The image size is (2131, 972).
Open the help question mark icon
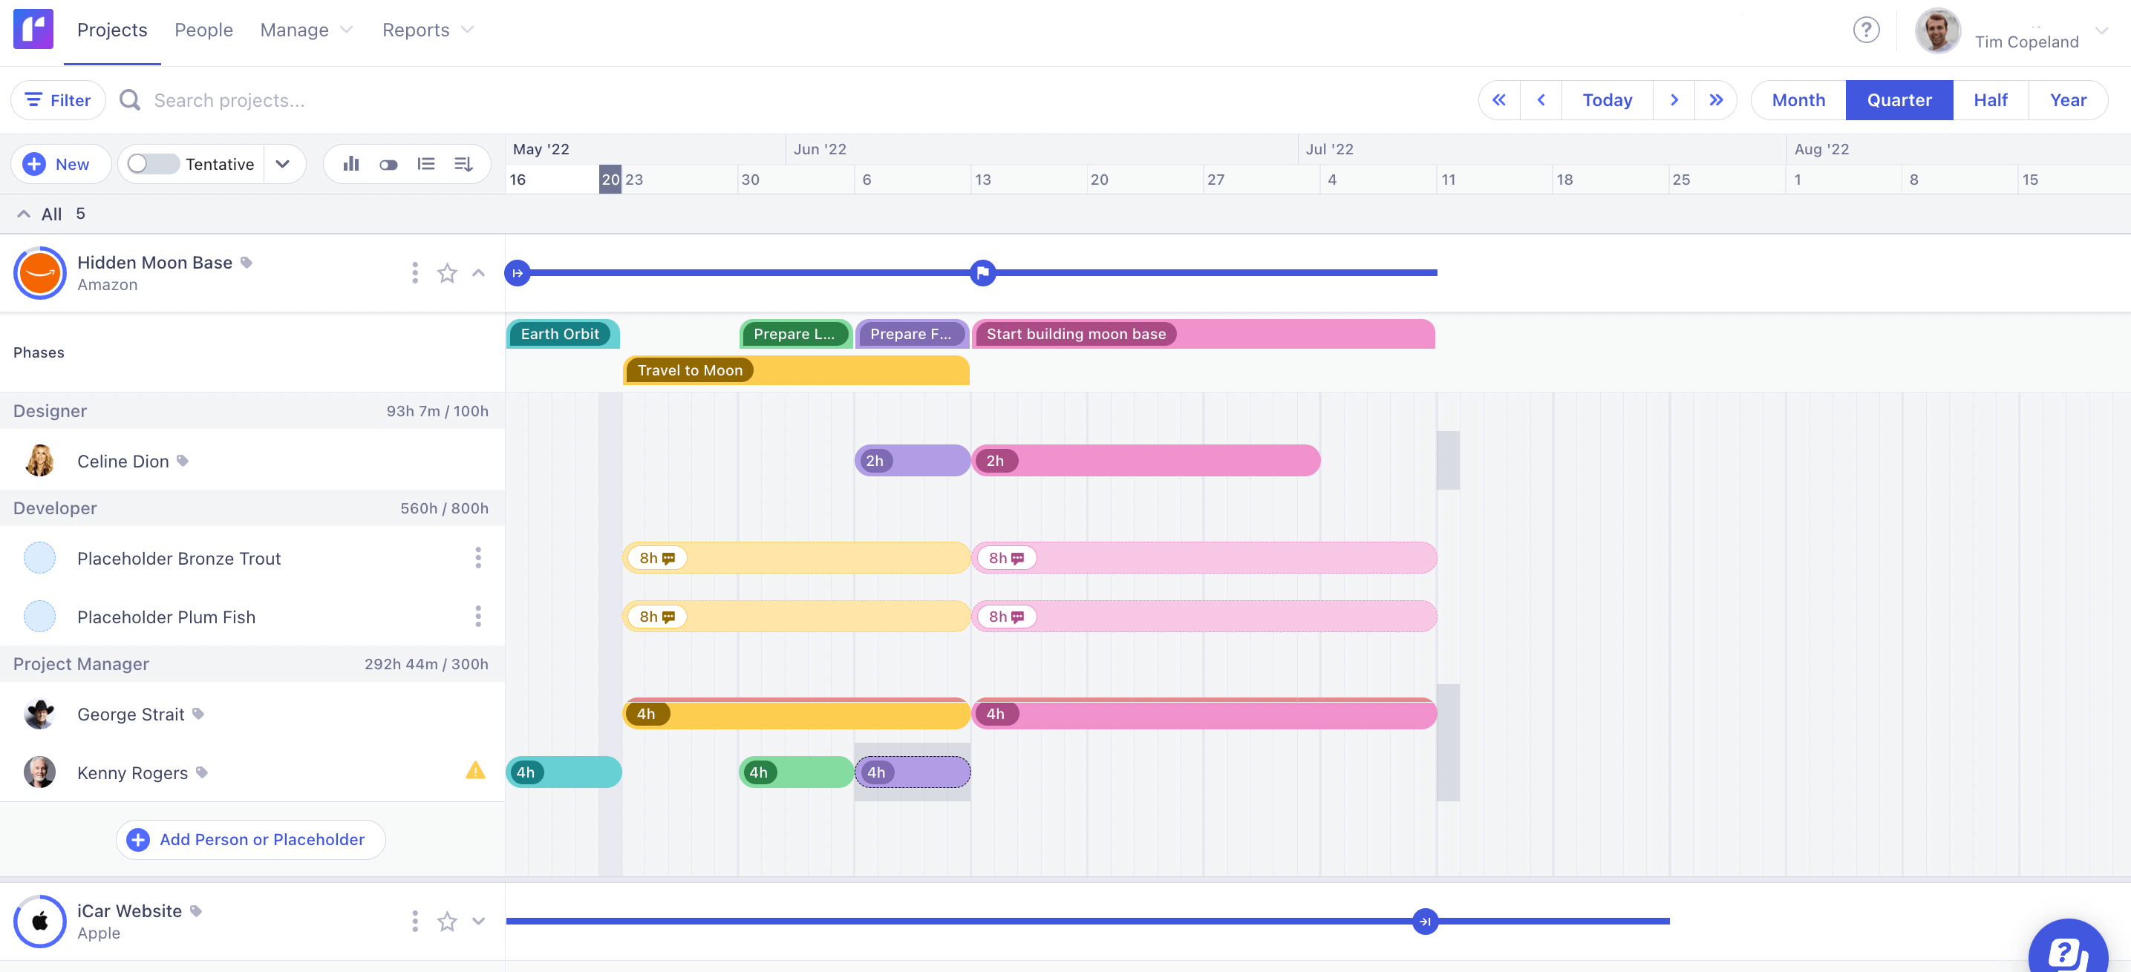pos(1866,30)
